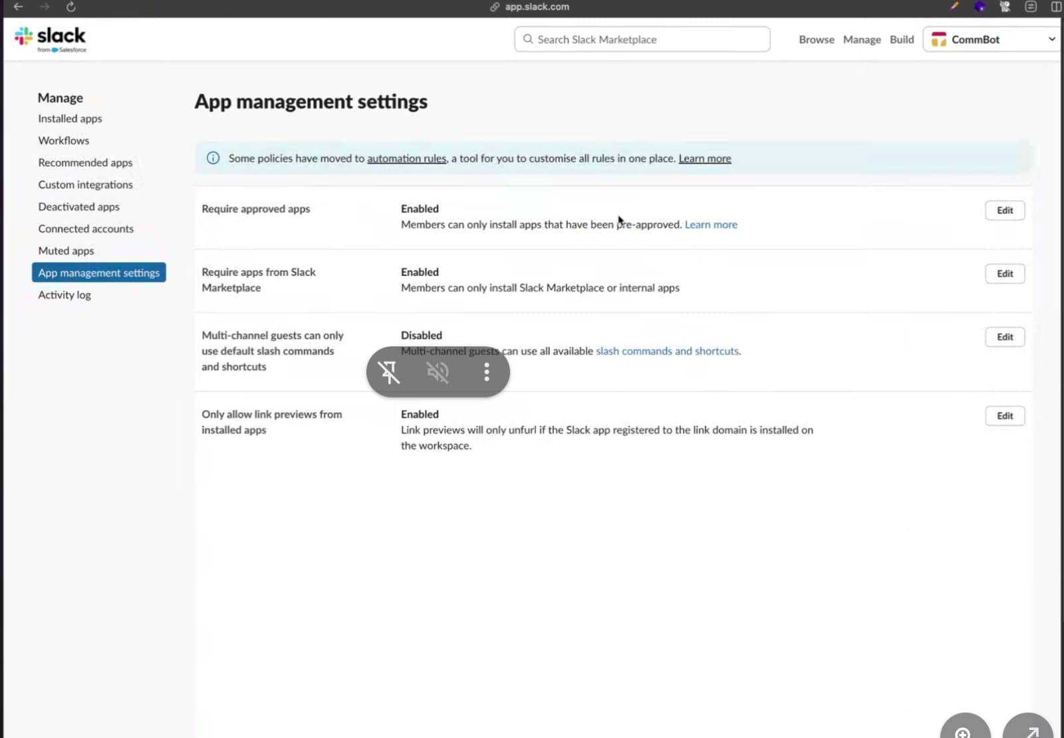Viewport: 1064px width, 738px height.
Task: Select Muted apps in the sidebar
Action: coord(66,251)
